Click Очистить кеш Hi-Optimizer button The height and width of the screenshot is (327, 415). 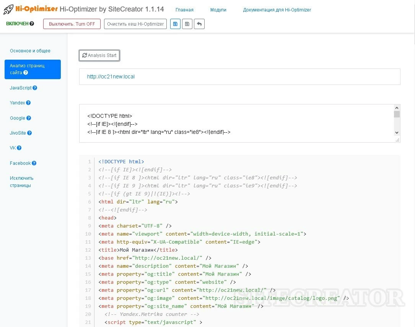point(135,24)
